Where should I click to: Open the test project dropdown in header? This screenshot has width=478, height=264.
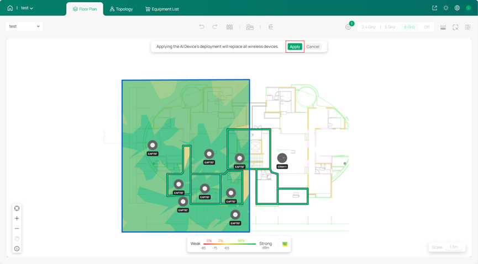point(27,8)
